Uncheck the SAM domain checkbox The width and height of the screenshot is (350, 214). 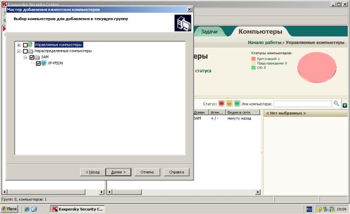tap(32, 57)
